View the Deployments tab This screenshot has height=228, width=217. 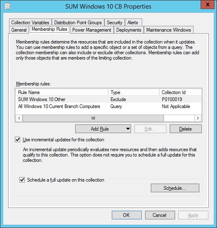[129, 30]
